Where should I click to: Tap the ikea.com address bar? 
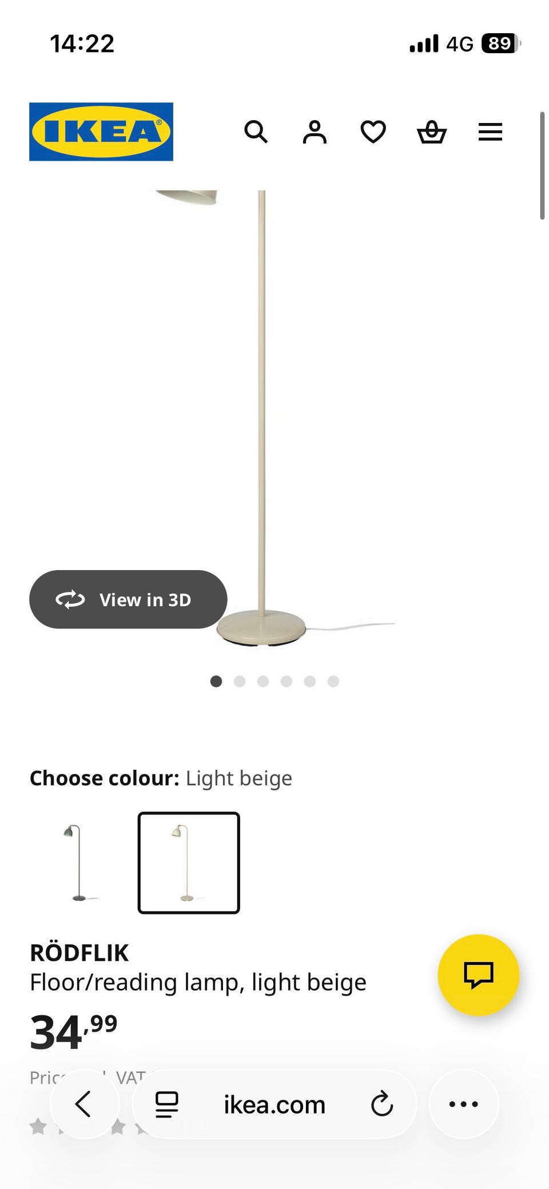pos(274,1104)
